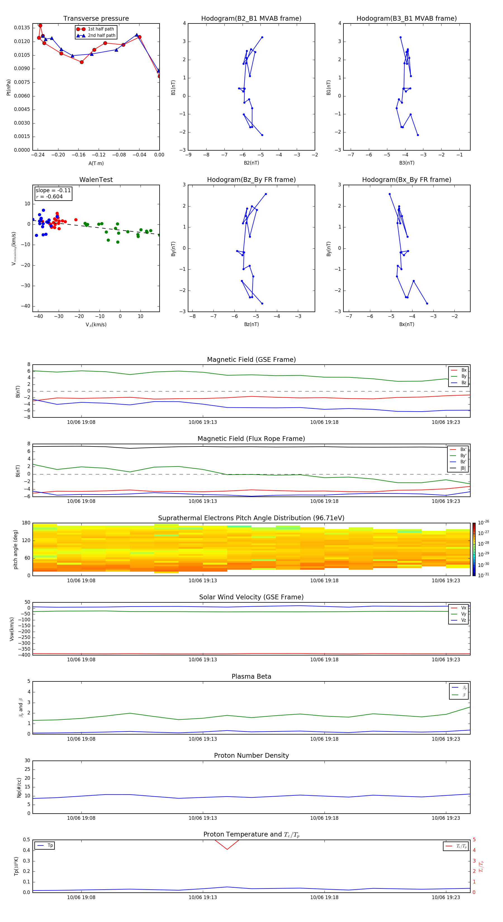
Task: Click the "B2(nT)" axis label
Action: pyautogui.click(x=251, y=163)
